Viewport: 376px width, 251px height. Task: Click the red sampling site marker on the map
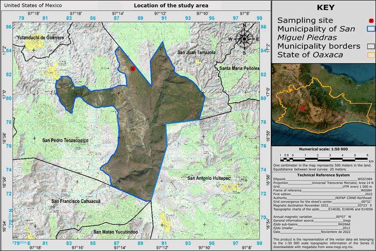pos(133,69)
